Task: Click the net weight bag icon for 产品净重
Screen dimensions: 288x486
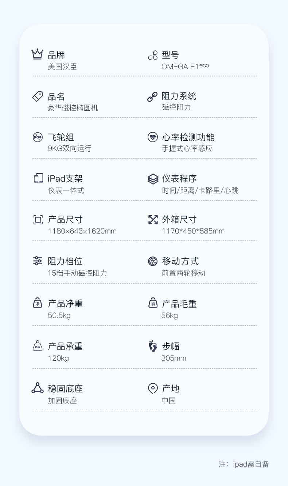Action: point(38,303)
